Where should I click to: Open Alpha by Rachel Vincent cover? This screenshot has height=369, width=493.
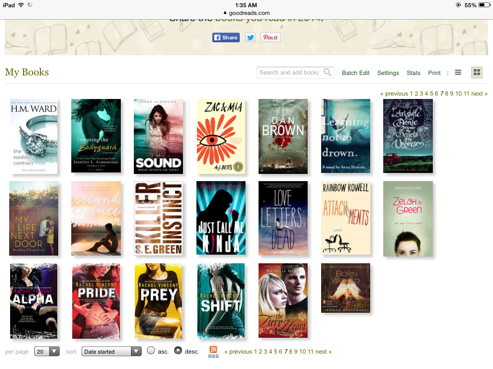pyautogui.click(x=34, y=301)
